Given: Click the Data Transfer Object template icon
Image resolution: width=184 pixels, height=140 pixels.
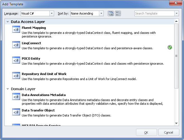Looking at the screenshot, I should 16,112.
